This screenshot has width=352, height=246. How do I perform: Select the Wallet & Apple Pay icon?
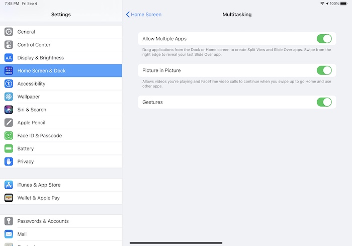pos(9,198)
